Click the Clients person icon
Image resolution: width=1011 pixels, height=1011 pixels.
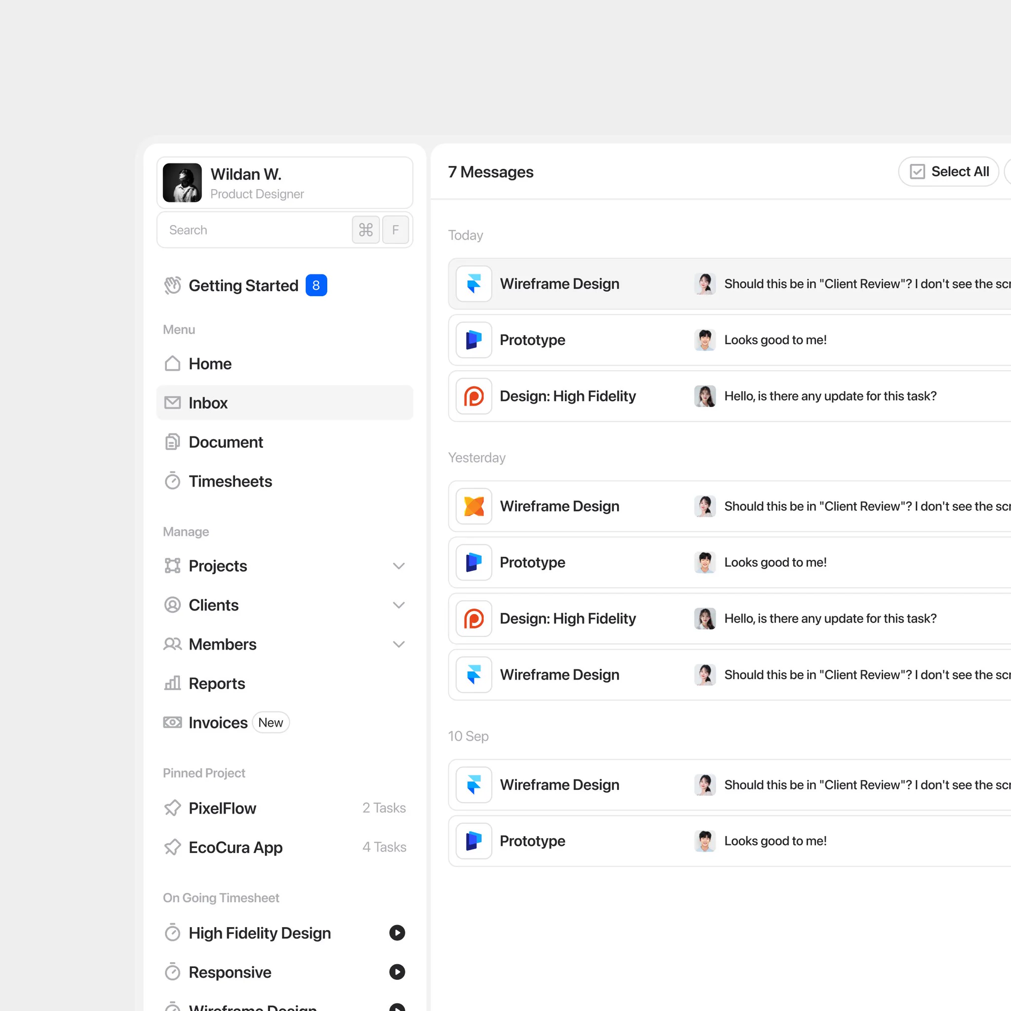(x=172, y=605)
